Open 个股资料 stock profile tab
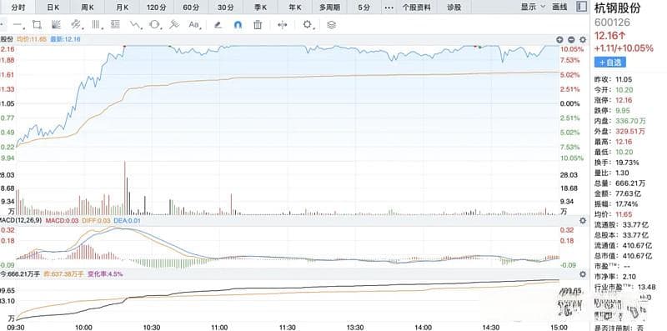The width and height of the screenshot is (667, 331). coord(416,8)
